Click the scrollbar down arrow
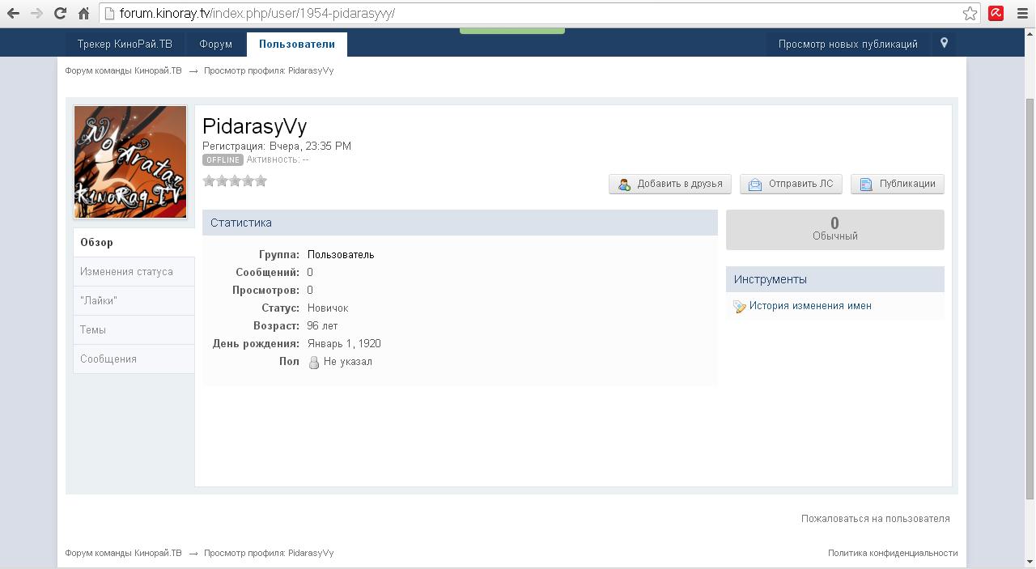1036x569 pixels. tap(1030, 562)
